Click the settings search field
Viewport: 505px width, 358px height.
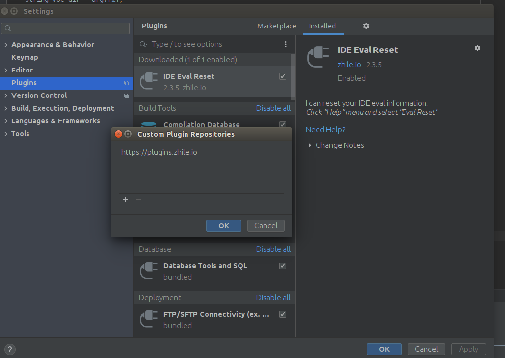(x=65, y=28)
